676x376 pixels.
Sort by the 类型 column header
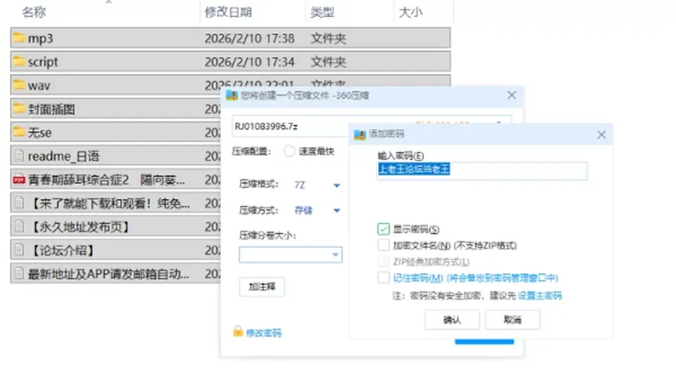323,12
